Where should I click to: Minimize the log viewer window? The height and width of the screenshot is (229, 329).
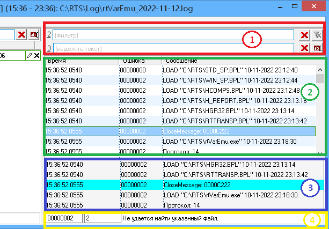280,7
